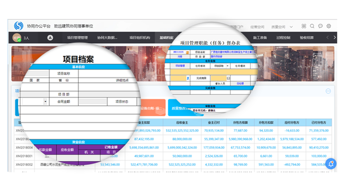Open the 基础档案 tab
Image resolution: width=342 pixels, height=195 pixels.
[x=166, y=37]
